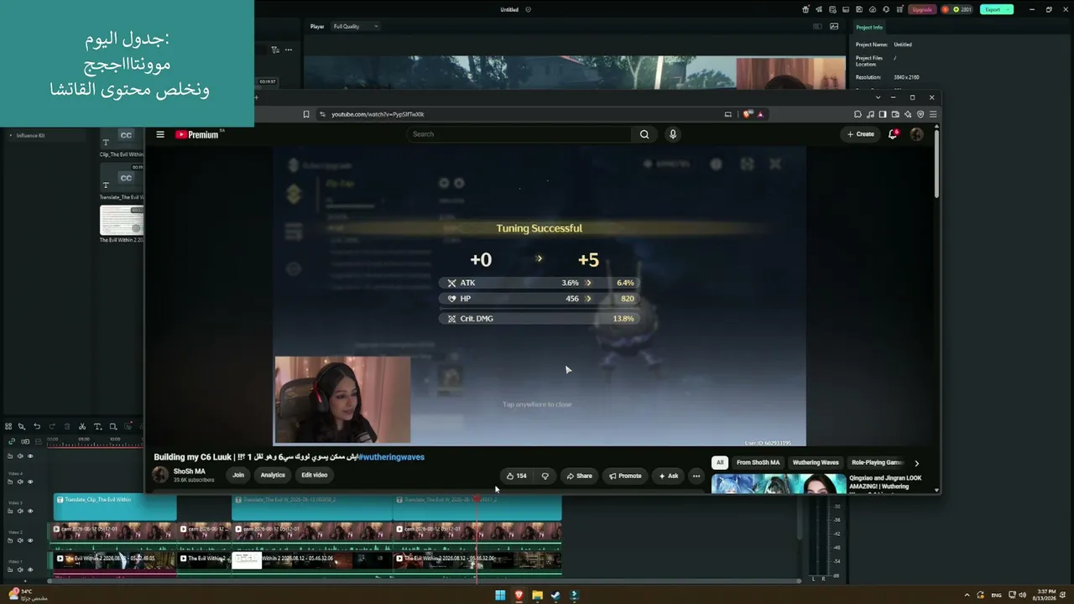This screenshot has height=604, width=1074.
Task: Open the snapshot image icon above the player
Action: click(834, 26)
